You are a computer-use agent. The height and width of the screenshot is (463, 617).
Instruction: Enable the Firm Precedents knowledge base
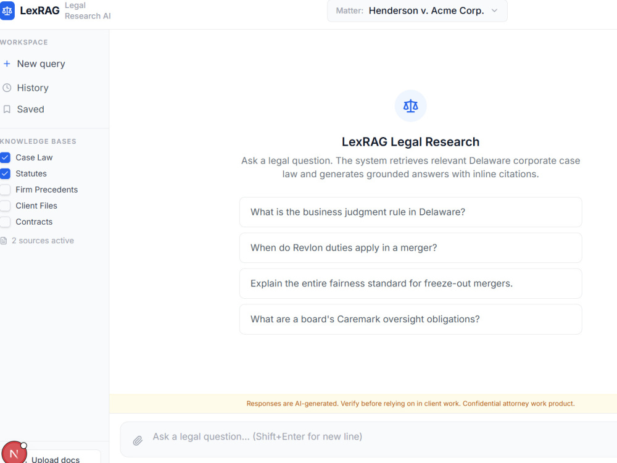[5, 190]
